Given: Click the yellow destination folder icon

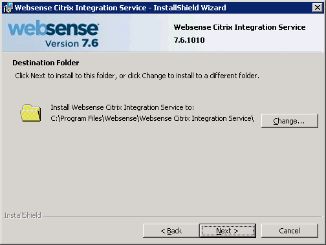Looking at the screenshot, I should 30,113.
